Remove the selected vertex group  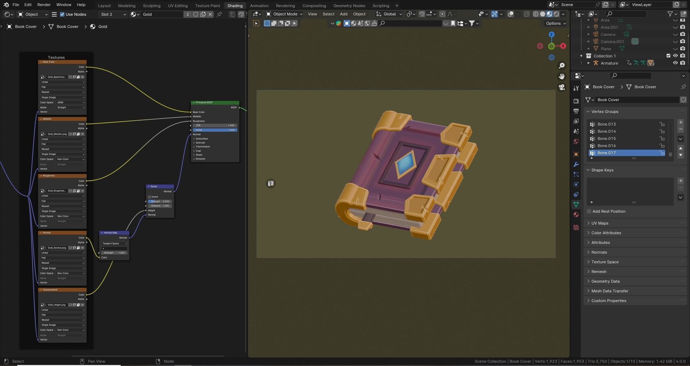[x=680, y=129]
